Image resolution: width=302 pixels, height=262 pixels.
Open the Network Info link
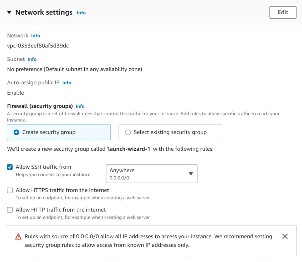coord(35,36)
